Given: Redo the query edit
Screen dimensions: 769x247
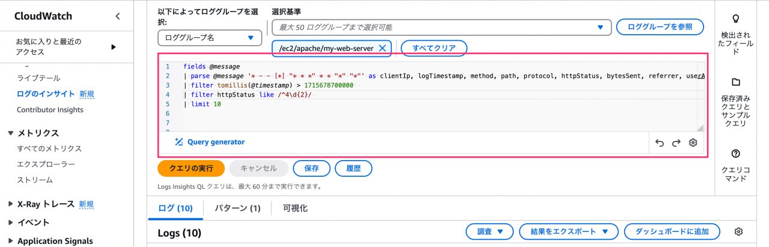Looking at the screenshot, I should pyautogui.click(x=676, y=143).
